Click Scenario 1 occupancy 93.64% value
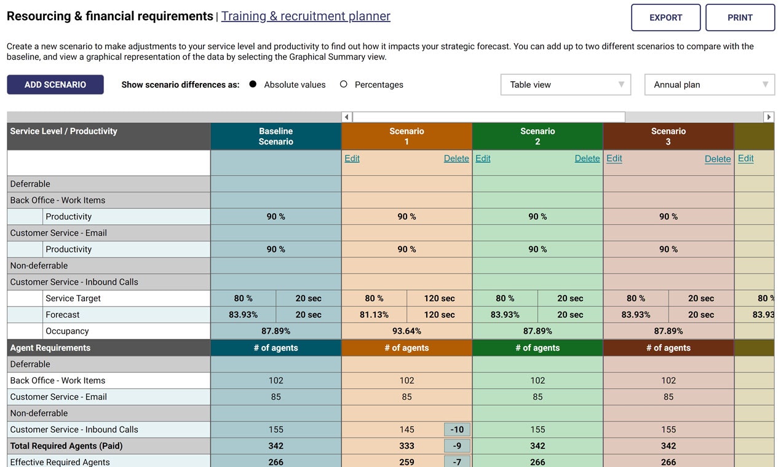Viewport: 781px width, 467px height. pyautogui.click(x=406, y=331)
